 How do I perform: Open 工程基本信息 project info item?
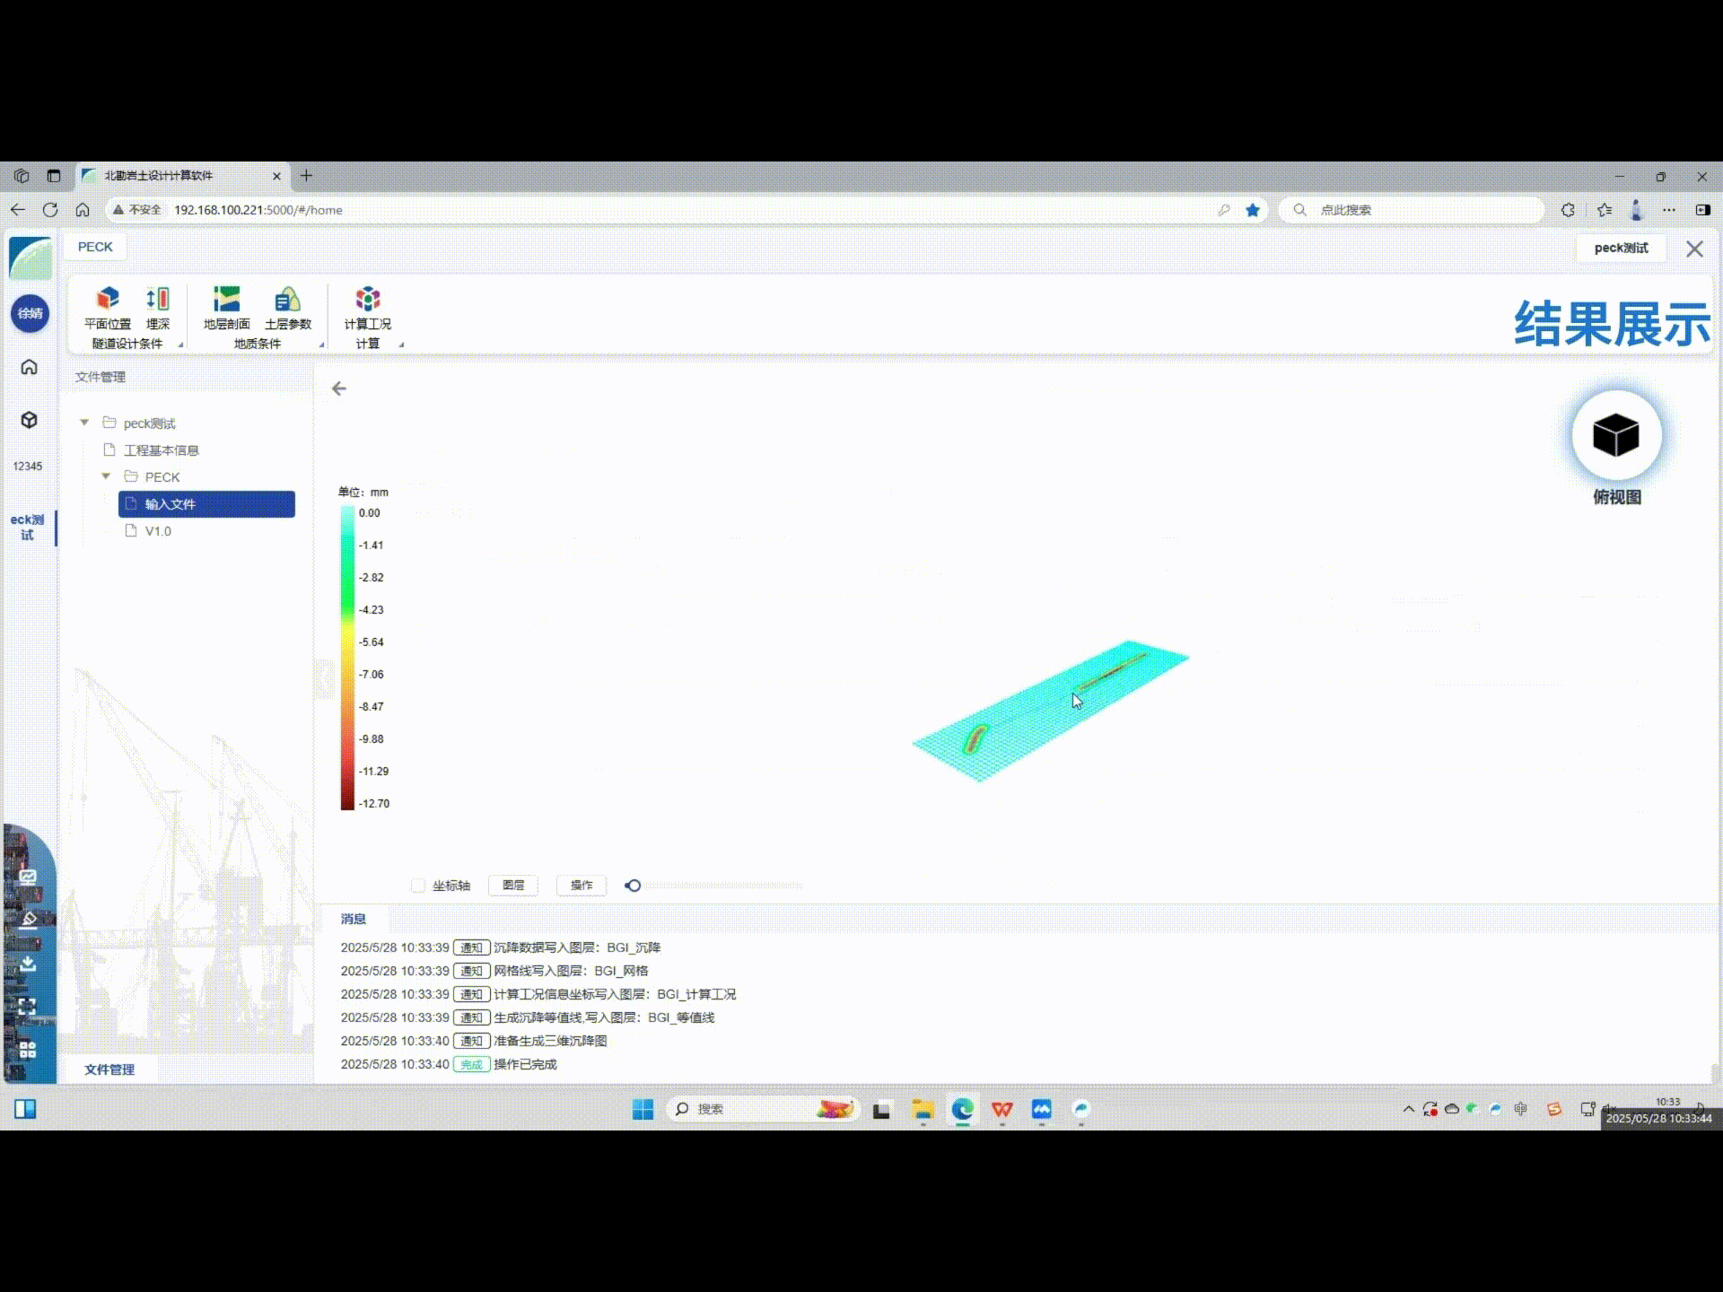click(162, 450)
